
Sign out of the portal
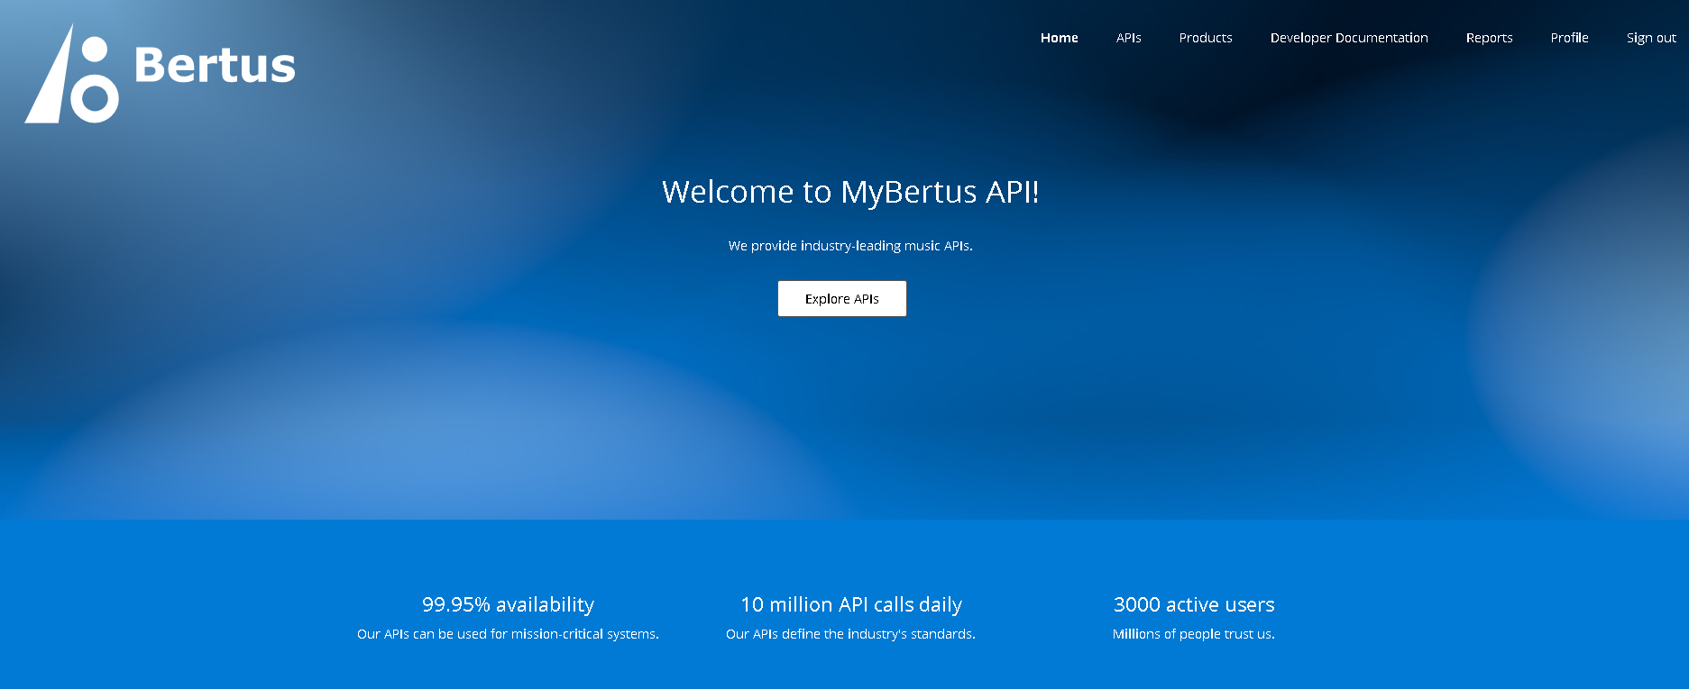1650,38
